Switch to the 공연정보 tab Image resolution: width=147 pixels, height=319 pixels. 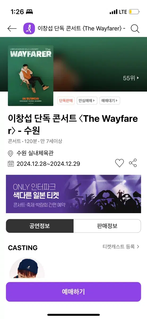40,226
